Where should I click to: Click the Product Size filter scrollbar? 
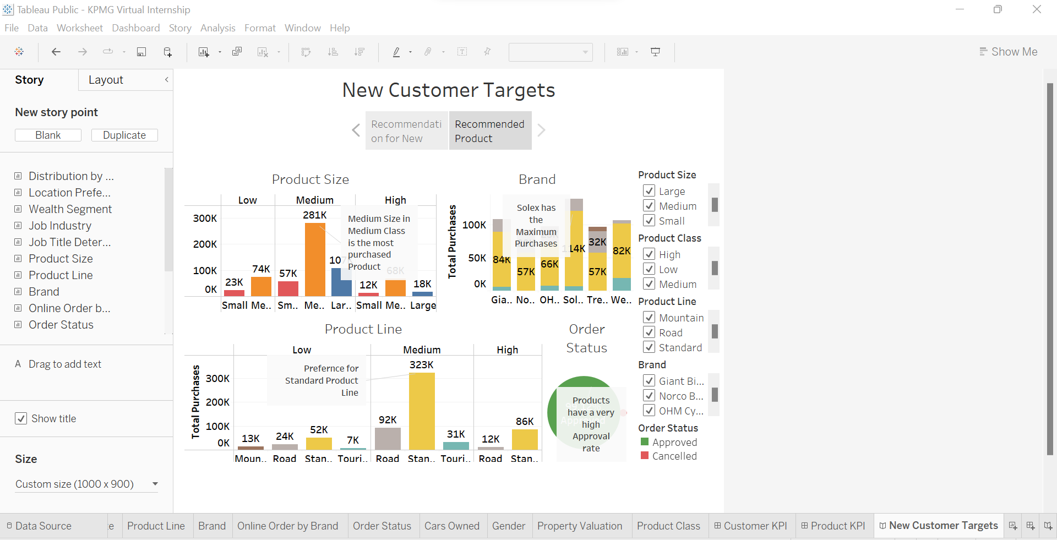(715, 205)
